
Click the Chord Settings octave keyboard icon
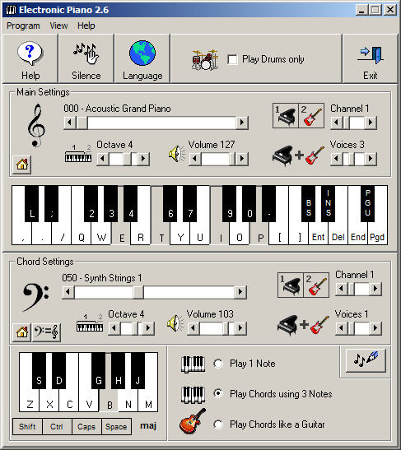90,323
